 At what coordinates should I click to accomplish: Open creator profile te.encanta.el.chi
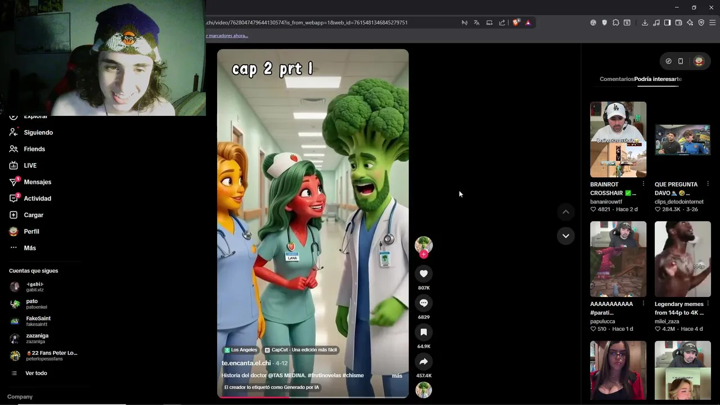pos(246,363)
